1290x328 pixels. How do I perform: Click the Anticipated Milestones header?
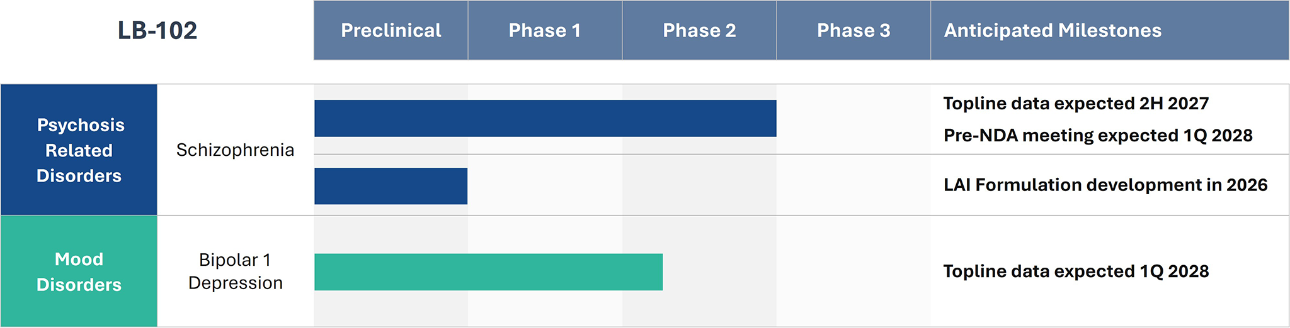pyautogui.click(x=1053, y=30)
